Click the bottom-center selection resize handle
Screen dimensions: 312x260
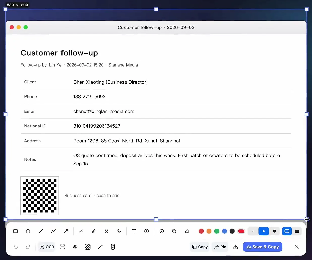tap(156, 219)
